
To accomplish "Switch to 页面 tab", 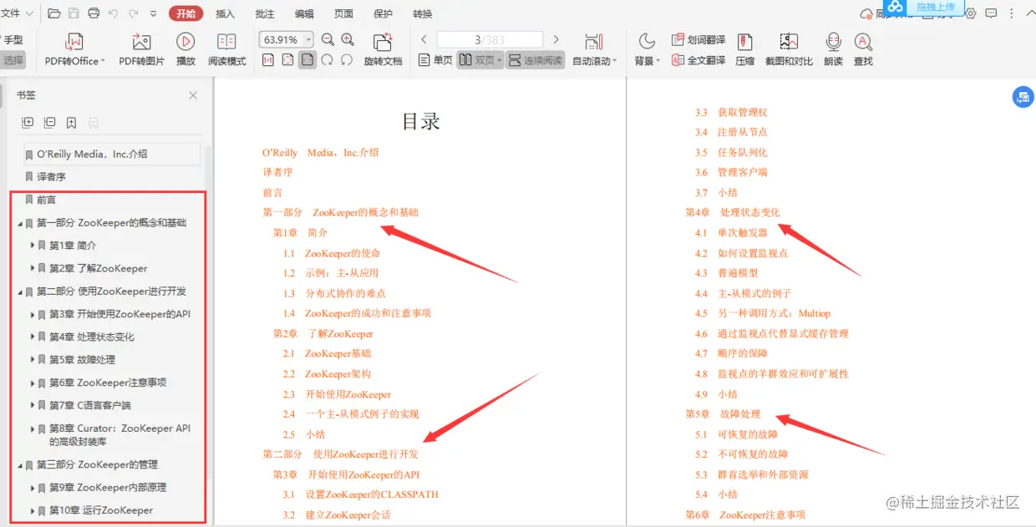I will [x=343, y=14].
